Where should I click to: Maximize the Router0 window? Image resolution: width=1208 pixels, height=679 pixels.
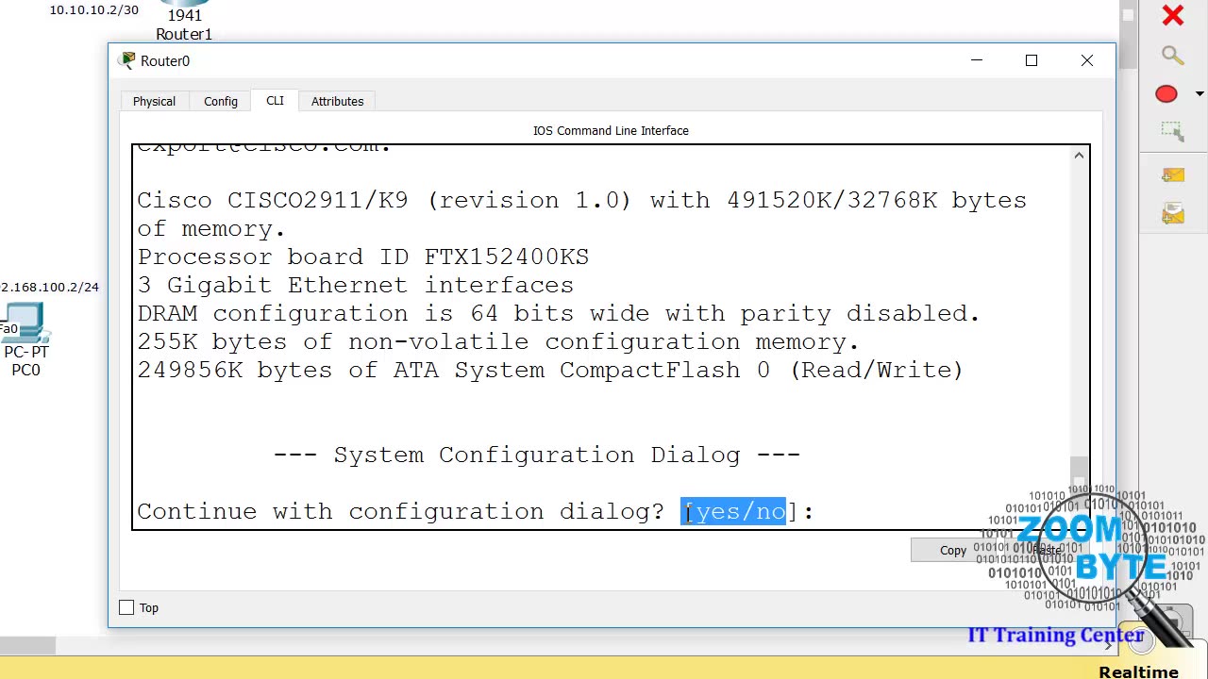click(x=1032, y=60)
